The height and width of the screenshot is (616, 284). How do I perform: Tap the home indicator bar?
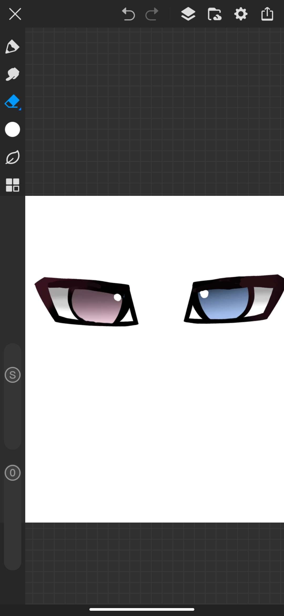(142, 609)
